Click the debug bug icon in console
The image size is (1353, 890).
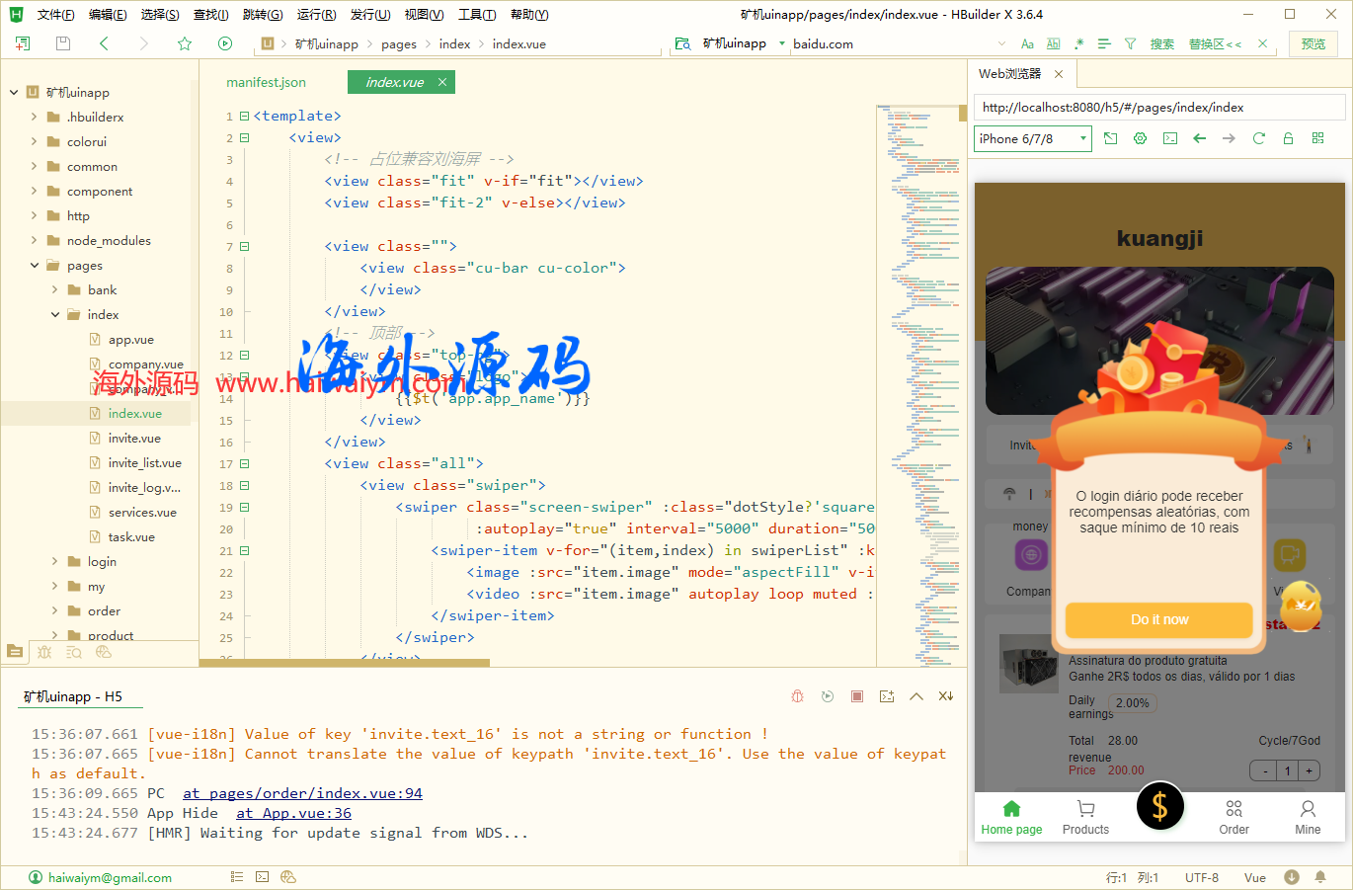tap(798, 696)
